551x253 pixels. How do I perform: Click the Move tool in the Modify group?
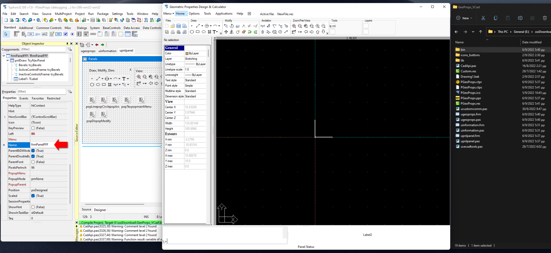[x=226, y=32]
